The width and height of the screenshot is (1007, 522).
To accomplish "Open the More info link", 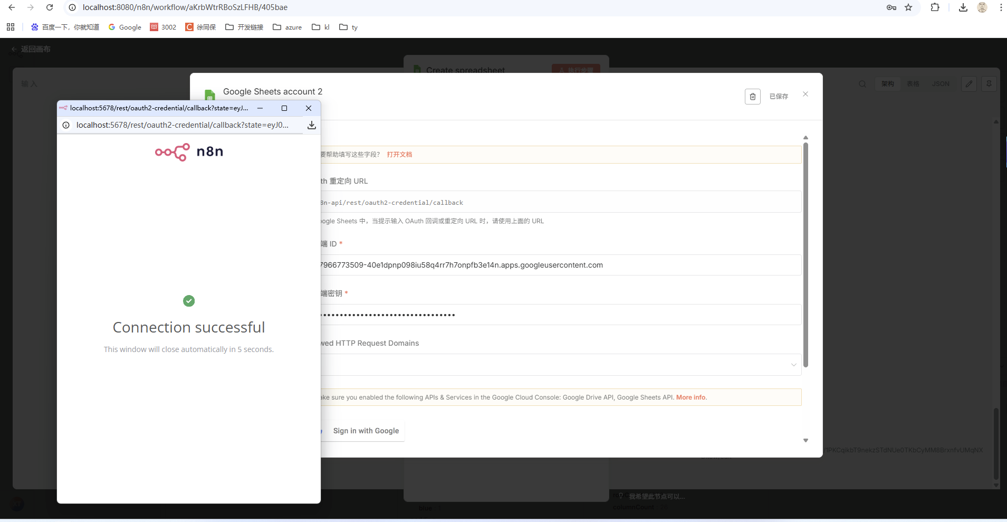I will (692, 397).
